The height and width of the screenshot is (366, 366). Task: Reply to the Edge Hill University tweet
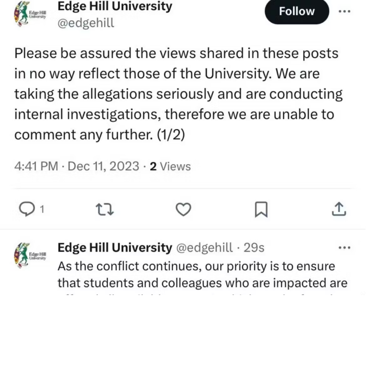(x=27, y=209)
